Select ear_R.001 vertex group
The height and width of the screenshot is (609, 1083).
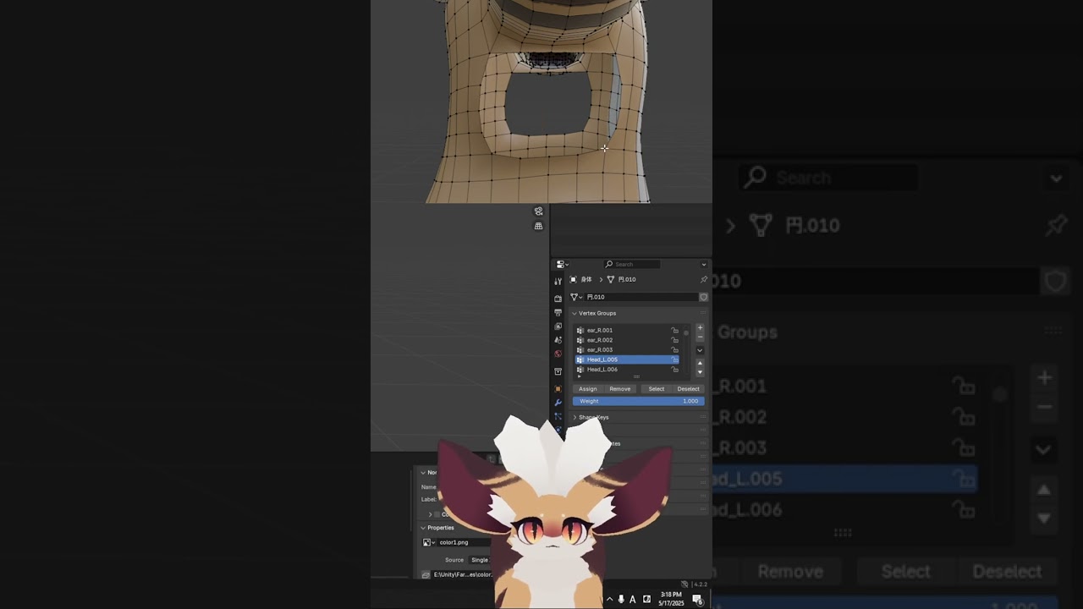click(625, 331)
